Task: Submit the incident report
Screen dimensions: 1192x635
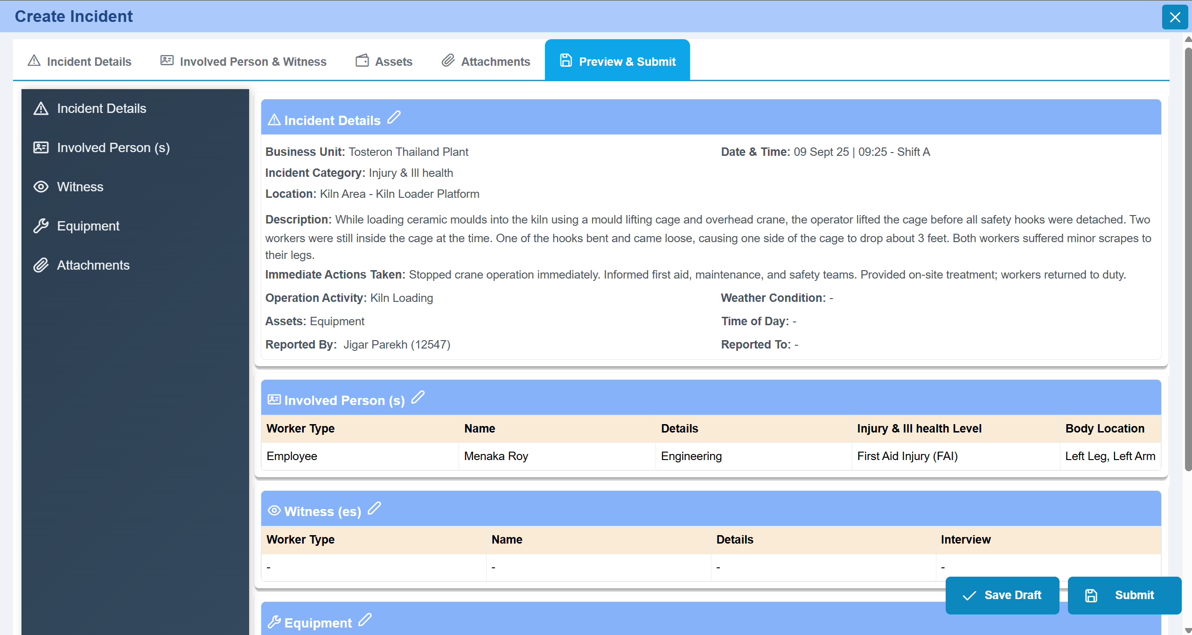Action: [1124, 595]
